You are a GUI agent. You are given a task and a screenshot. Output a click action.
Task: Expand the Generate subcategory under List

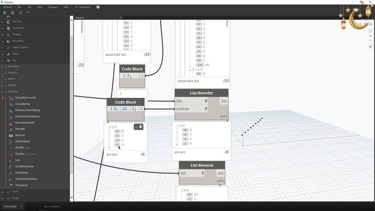click(x=5, y=66)
